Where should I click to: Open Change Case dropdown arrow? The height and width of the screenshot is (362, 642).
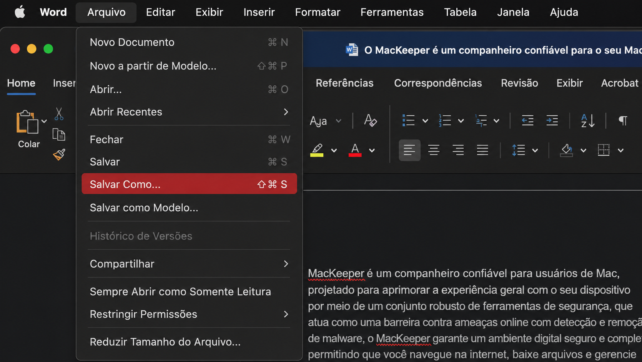pyautogui.click(x=338, y=121)
